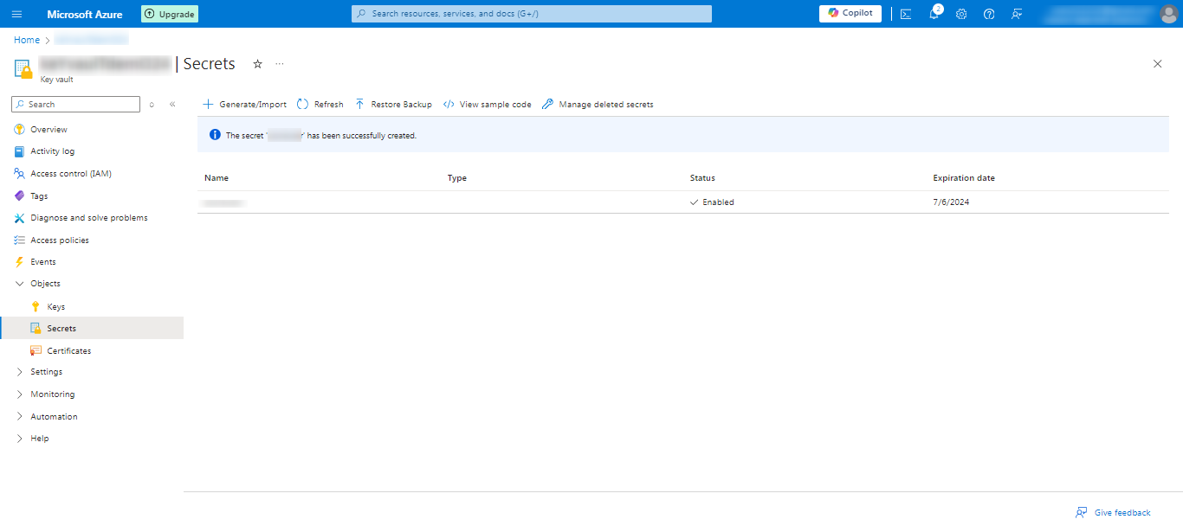Open the notifications bell icon
Image resolution: width=1183 pixels, height=532 pixels.
(934, 14)
